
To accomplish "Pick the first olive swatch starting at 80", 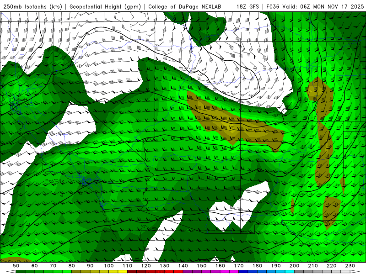I will point(76,271).
